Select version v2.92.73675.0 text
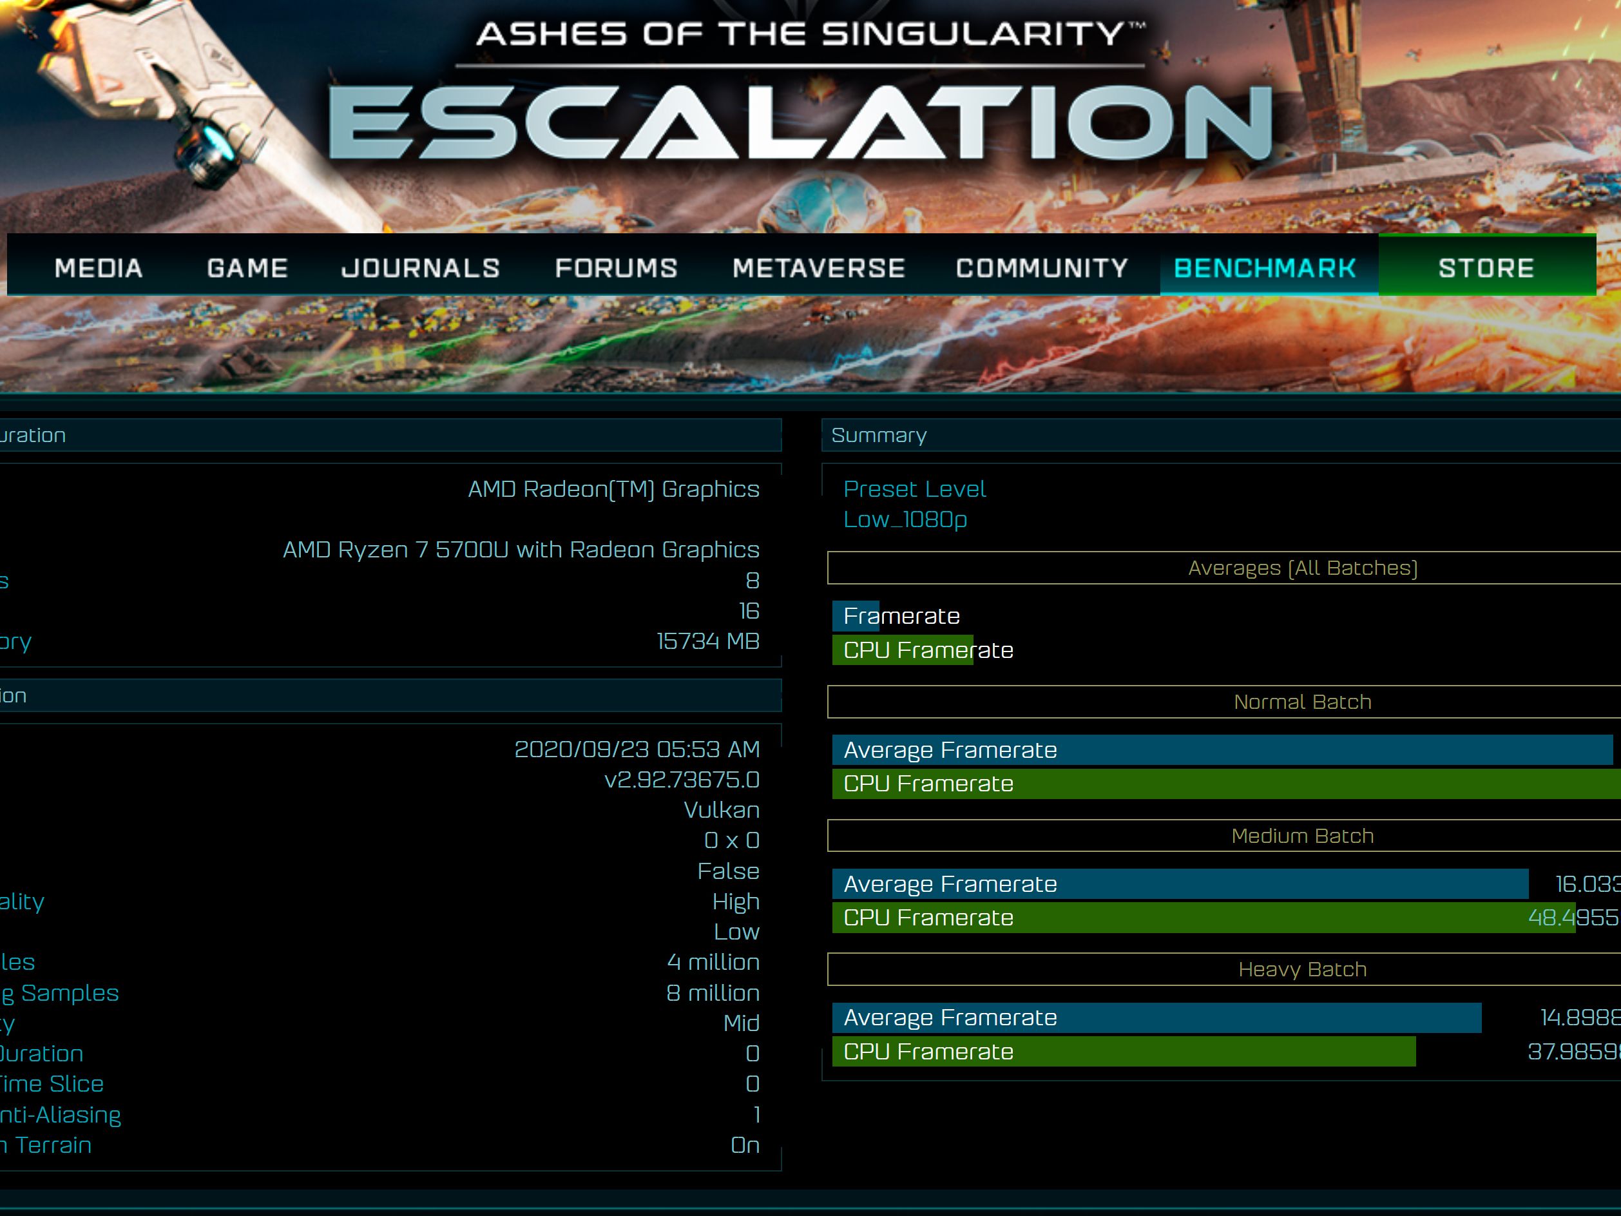 [682, 780]
